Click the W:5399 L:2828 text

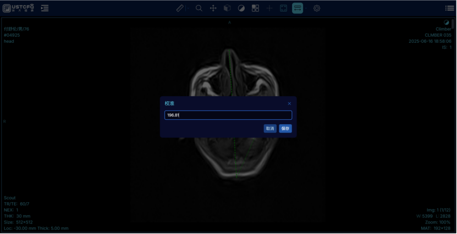[x=433, y=216]
